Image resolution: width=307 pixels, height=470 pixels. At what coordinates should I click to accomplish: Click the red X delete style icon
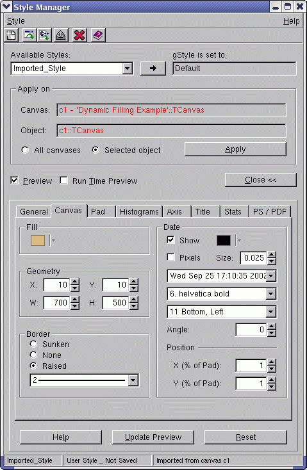[79, 35]
